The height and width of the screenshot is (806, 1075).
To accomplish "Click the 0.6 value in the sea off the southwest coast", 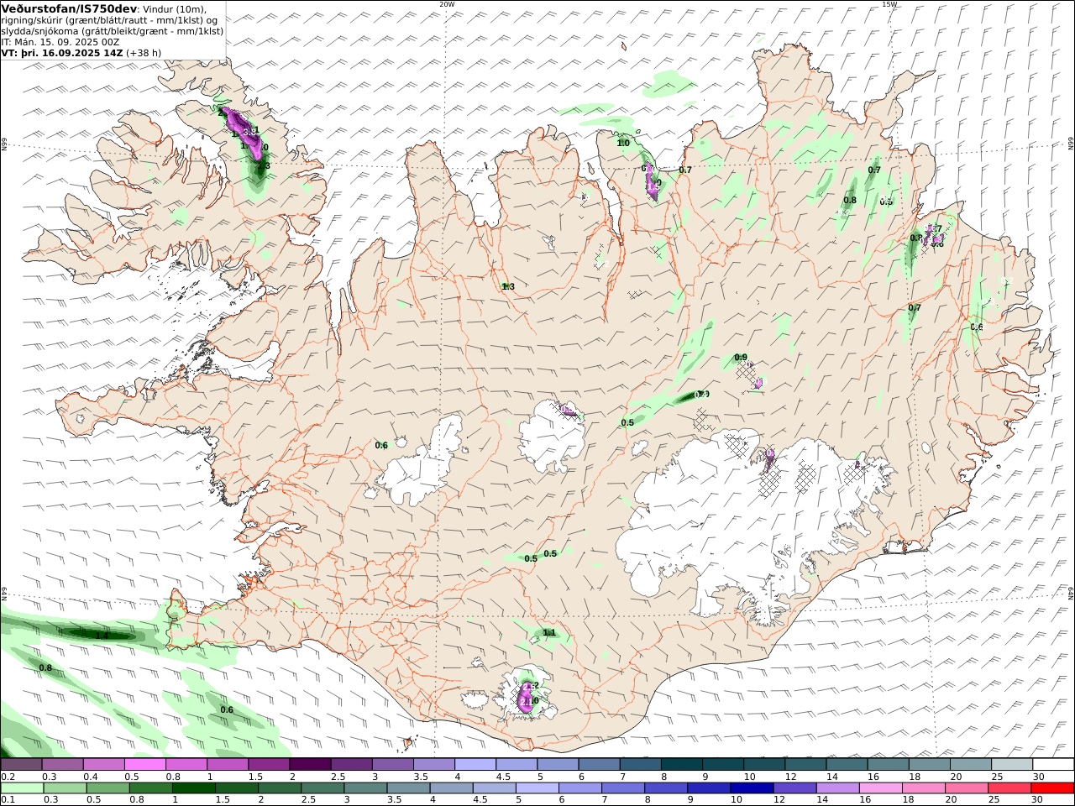I will pyautogui.click(x=227, y=710).
